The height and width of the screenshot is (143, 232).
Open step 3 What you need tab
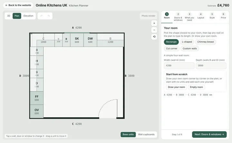pos(189,17)
